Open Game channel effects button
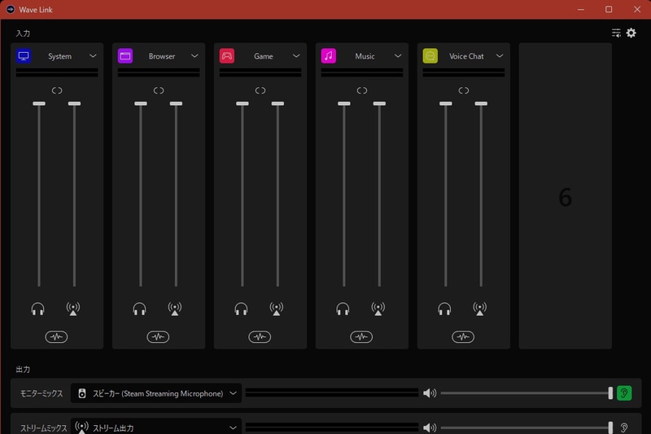Viewport: 651px width, 434px height. [x=260, y=337]
